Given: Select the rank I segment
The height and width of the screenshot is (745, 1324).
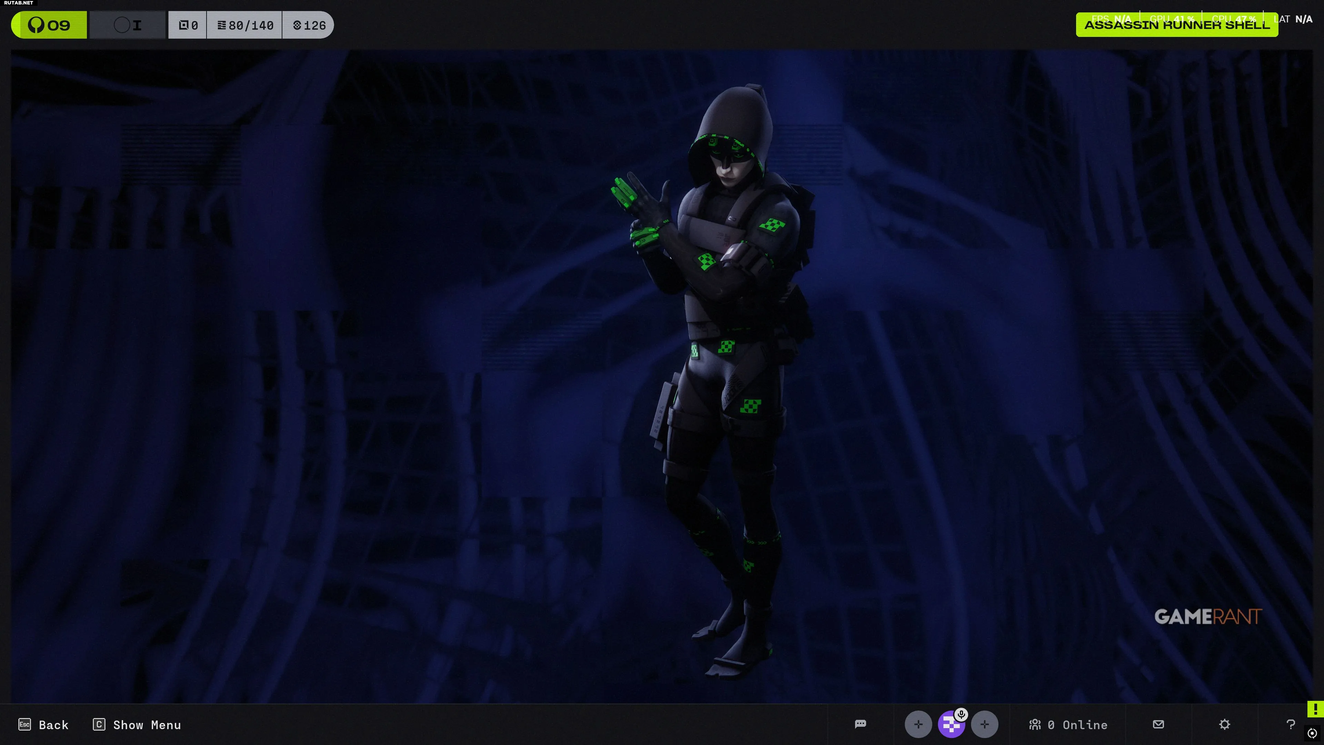Looking at the screenshot, I should 128,25.
